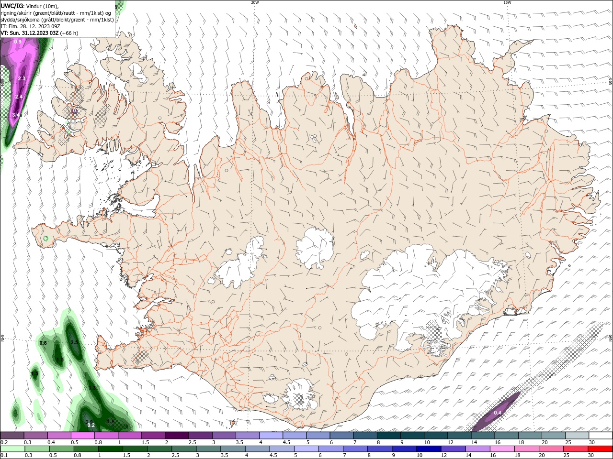Click darkest purple swatch labeled 2 in upper row
Viewport: 613px width, 459px height.
click(177, 436)
